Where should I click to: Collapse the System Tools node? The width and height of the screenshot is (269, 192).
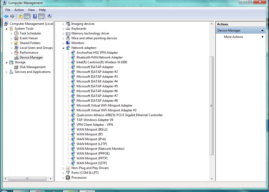(6, 29)
